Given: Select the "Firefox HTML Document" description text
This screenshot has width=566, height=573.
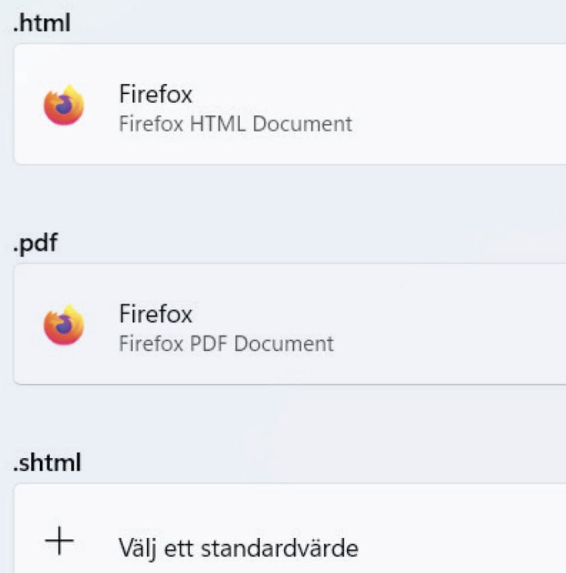Looking at the screenshot, I should pyautogui.click(x=235, y=124).
